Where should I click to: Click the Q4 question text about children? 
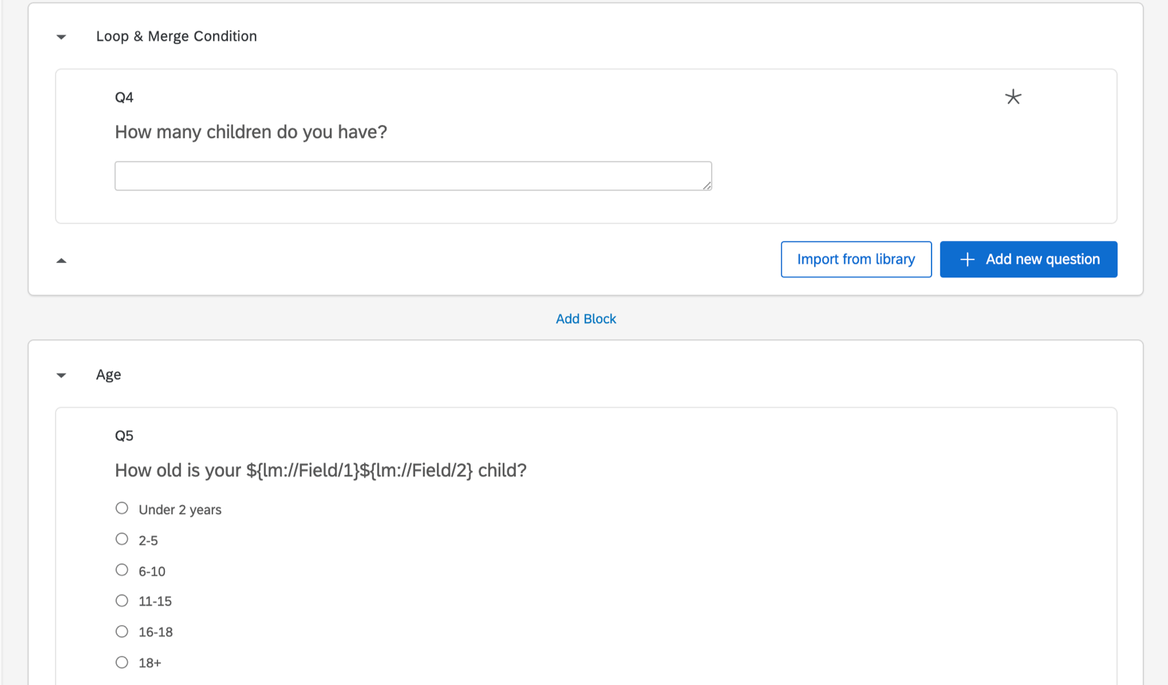click(x=251, y=132)
